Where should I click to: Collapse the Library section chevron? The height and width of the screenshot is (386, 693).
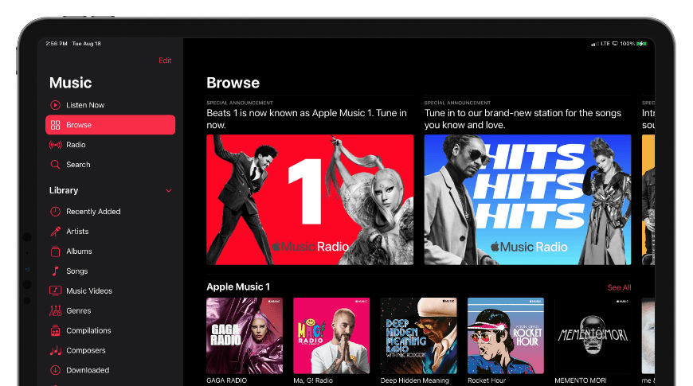[x=168, y=191]
